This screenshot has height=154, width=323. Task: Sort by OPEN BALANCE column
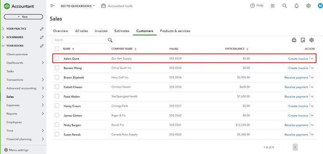[236, 49]
